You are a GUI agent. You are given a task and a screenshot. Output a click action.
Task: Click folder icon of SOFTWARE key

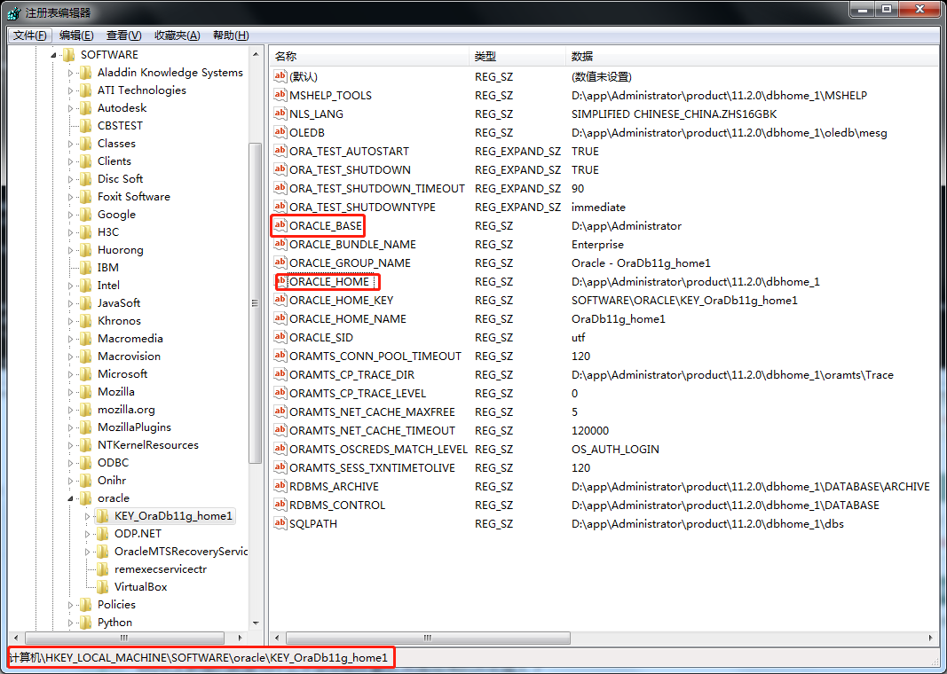pos(69,55)
